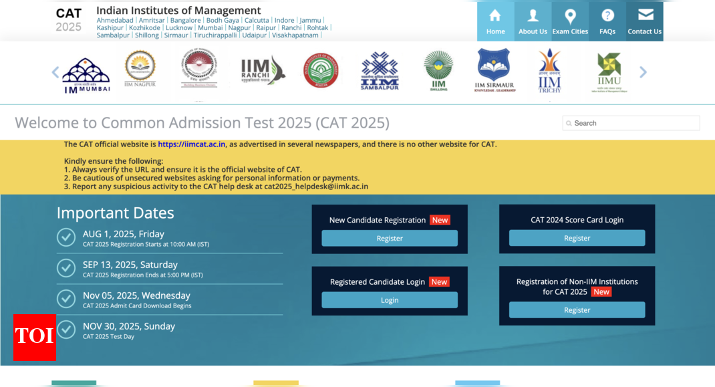Click the maroon circular institute logo next to IIM Nagpur
The width and height of the screenshot is (715, 387).
(x=199, y=68)
